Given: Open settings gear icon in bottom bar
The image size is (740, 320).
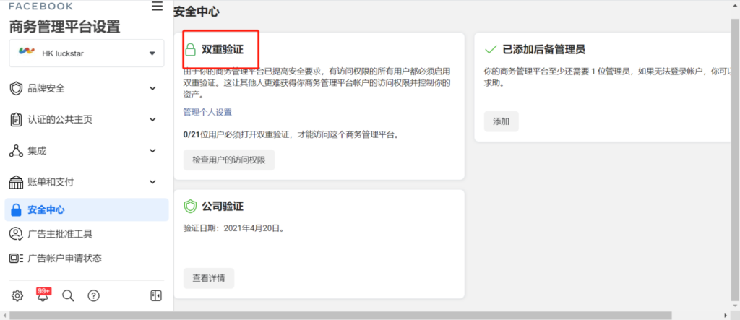Looking at the screenshot, I should point(17,295).
